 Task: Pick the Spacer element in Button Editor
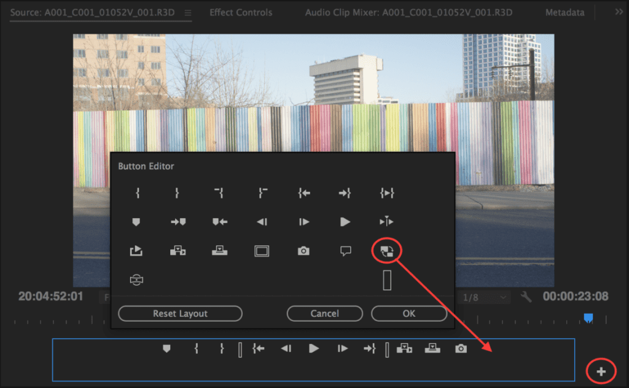pyautogui.click(x=387, y=280)
